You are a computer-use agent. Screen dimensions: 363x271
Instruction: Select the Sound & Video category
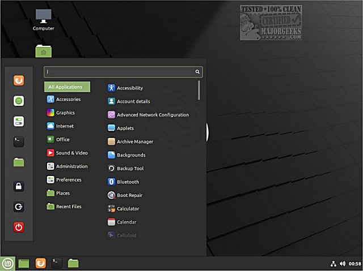67,153
